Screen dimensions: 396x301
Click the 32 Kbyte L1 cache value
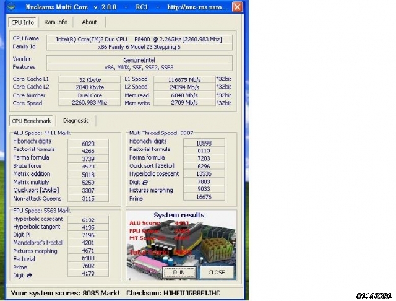click(x=89, y=79)
